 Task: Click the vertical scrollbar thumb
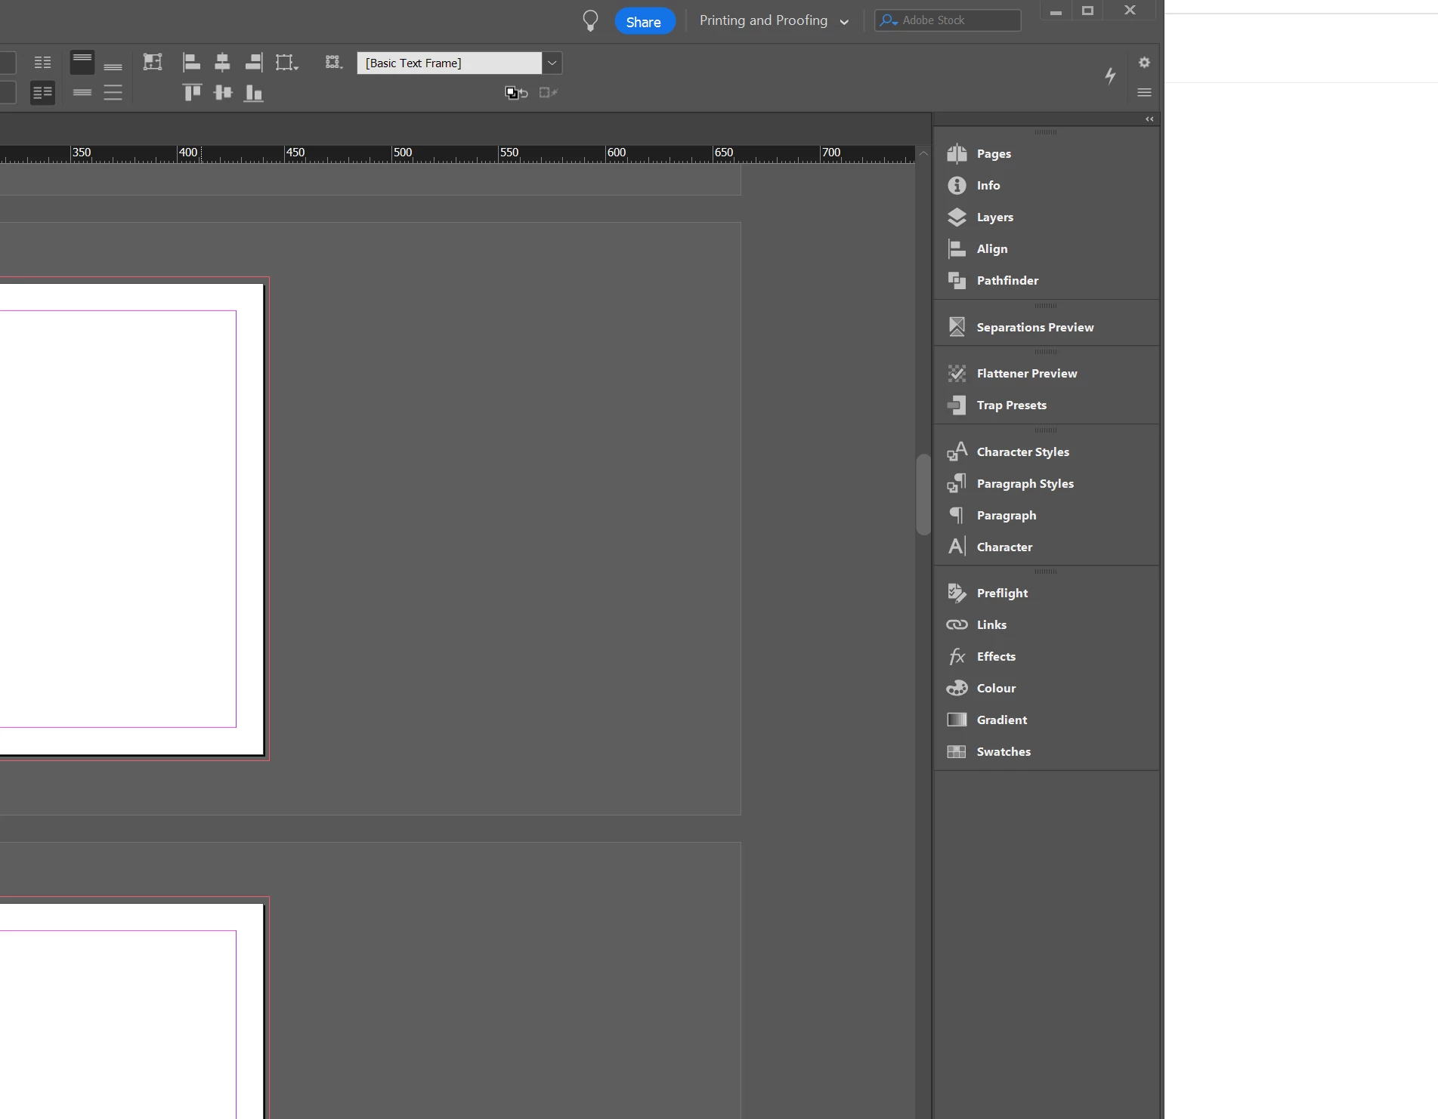923,495
